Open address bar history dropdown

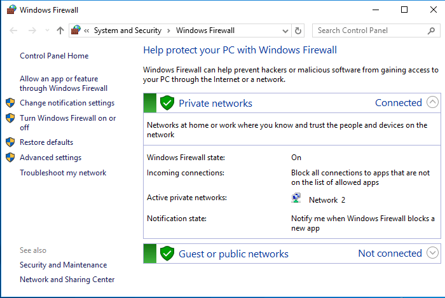point(285,31)
